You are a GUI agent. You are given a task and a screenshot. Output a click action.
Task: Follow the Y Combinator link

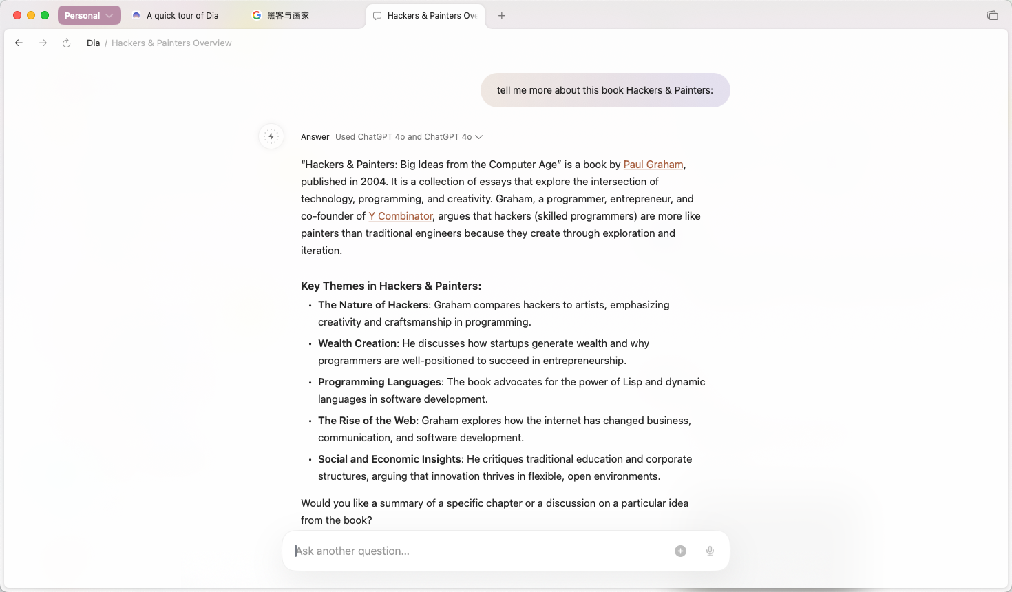click(401, 216)
